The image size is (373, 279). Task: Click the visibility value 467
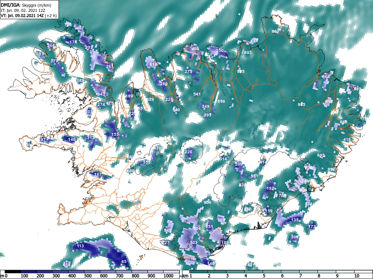click(x=80, y=28)
